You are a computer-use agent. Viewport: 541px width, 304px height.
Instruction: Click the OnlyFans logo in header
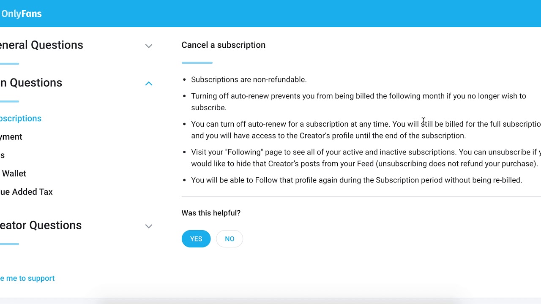21,14
